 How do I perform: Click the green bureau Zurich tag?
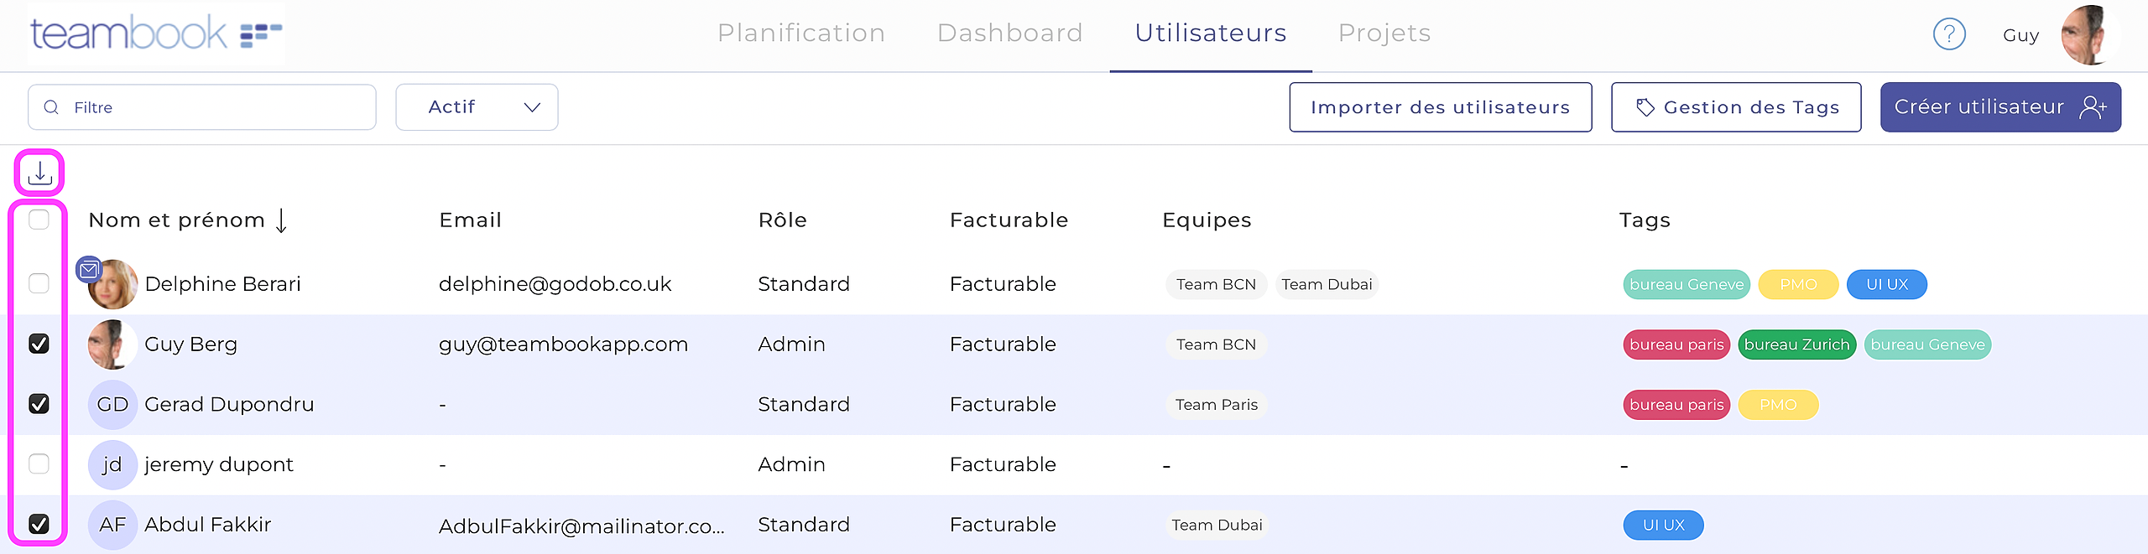click(1796, 344)
